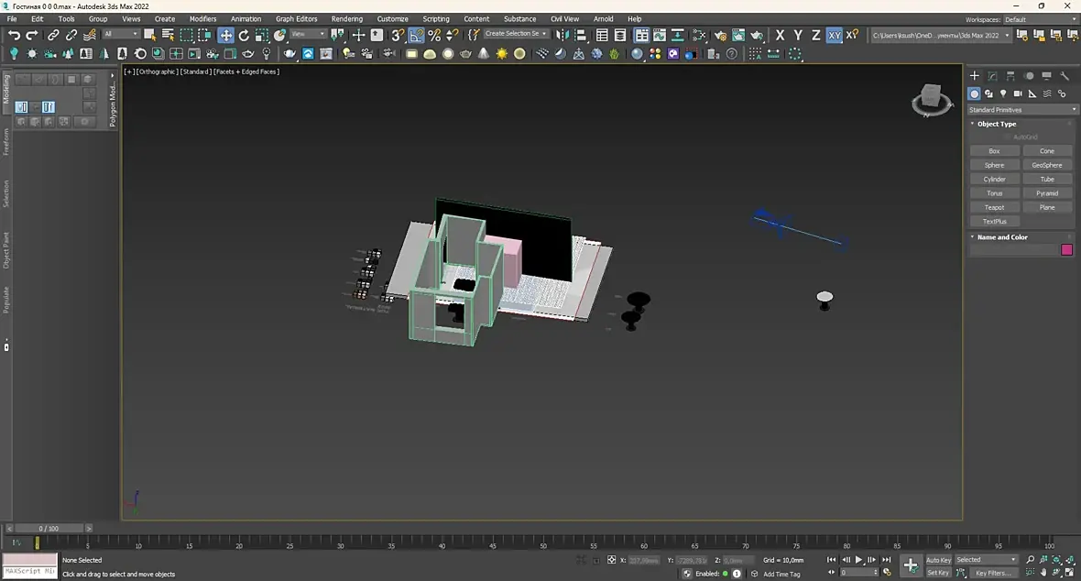Screen dimensions: 1081x581
Task: Open the Rendering menu
Action: click(346, 18)
